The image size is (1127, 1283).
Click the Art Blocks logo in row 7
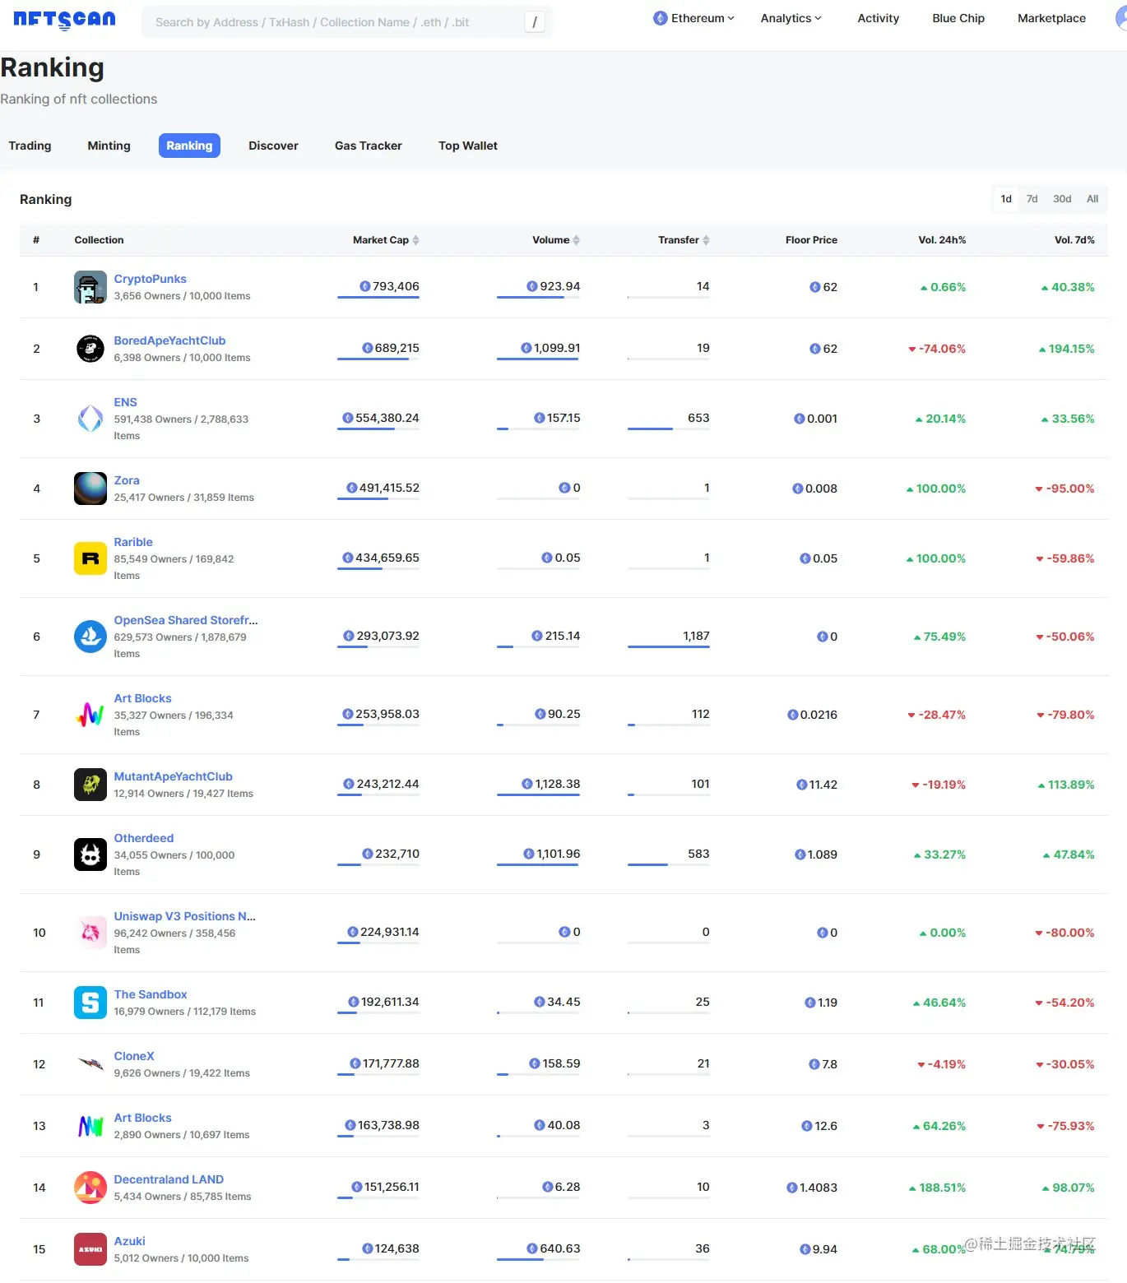[90, 715]
